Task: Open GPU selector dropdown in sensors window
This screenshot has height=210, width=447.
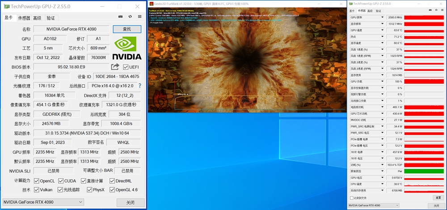Action: tap(373, 206)
